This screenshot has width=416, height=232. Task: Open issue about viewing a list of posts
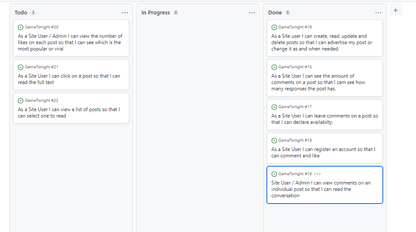(x=69, y=112)
